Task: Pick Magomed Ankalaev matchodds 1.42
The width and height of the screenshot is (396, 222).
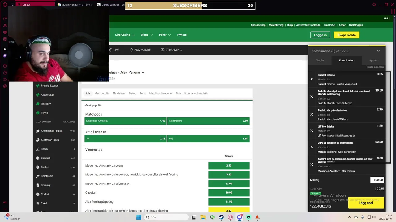Action: pos(126,121)
